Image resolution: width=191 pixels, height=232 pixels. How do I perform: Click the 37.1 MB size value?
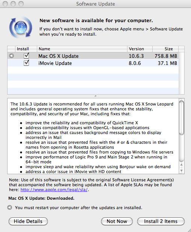click(167, 63)
